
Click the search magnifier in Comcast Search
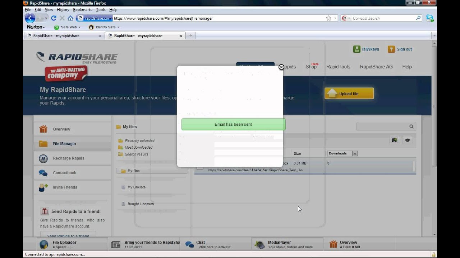(x=418, y=18)
